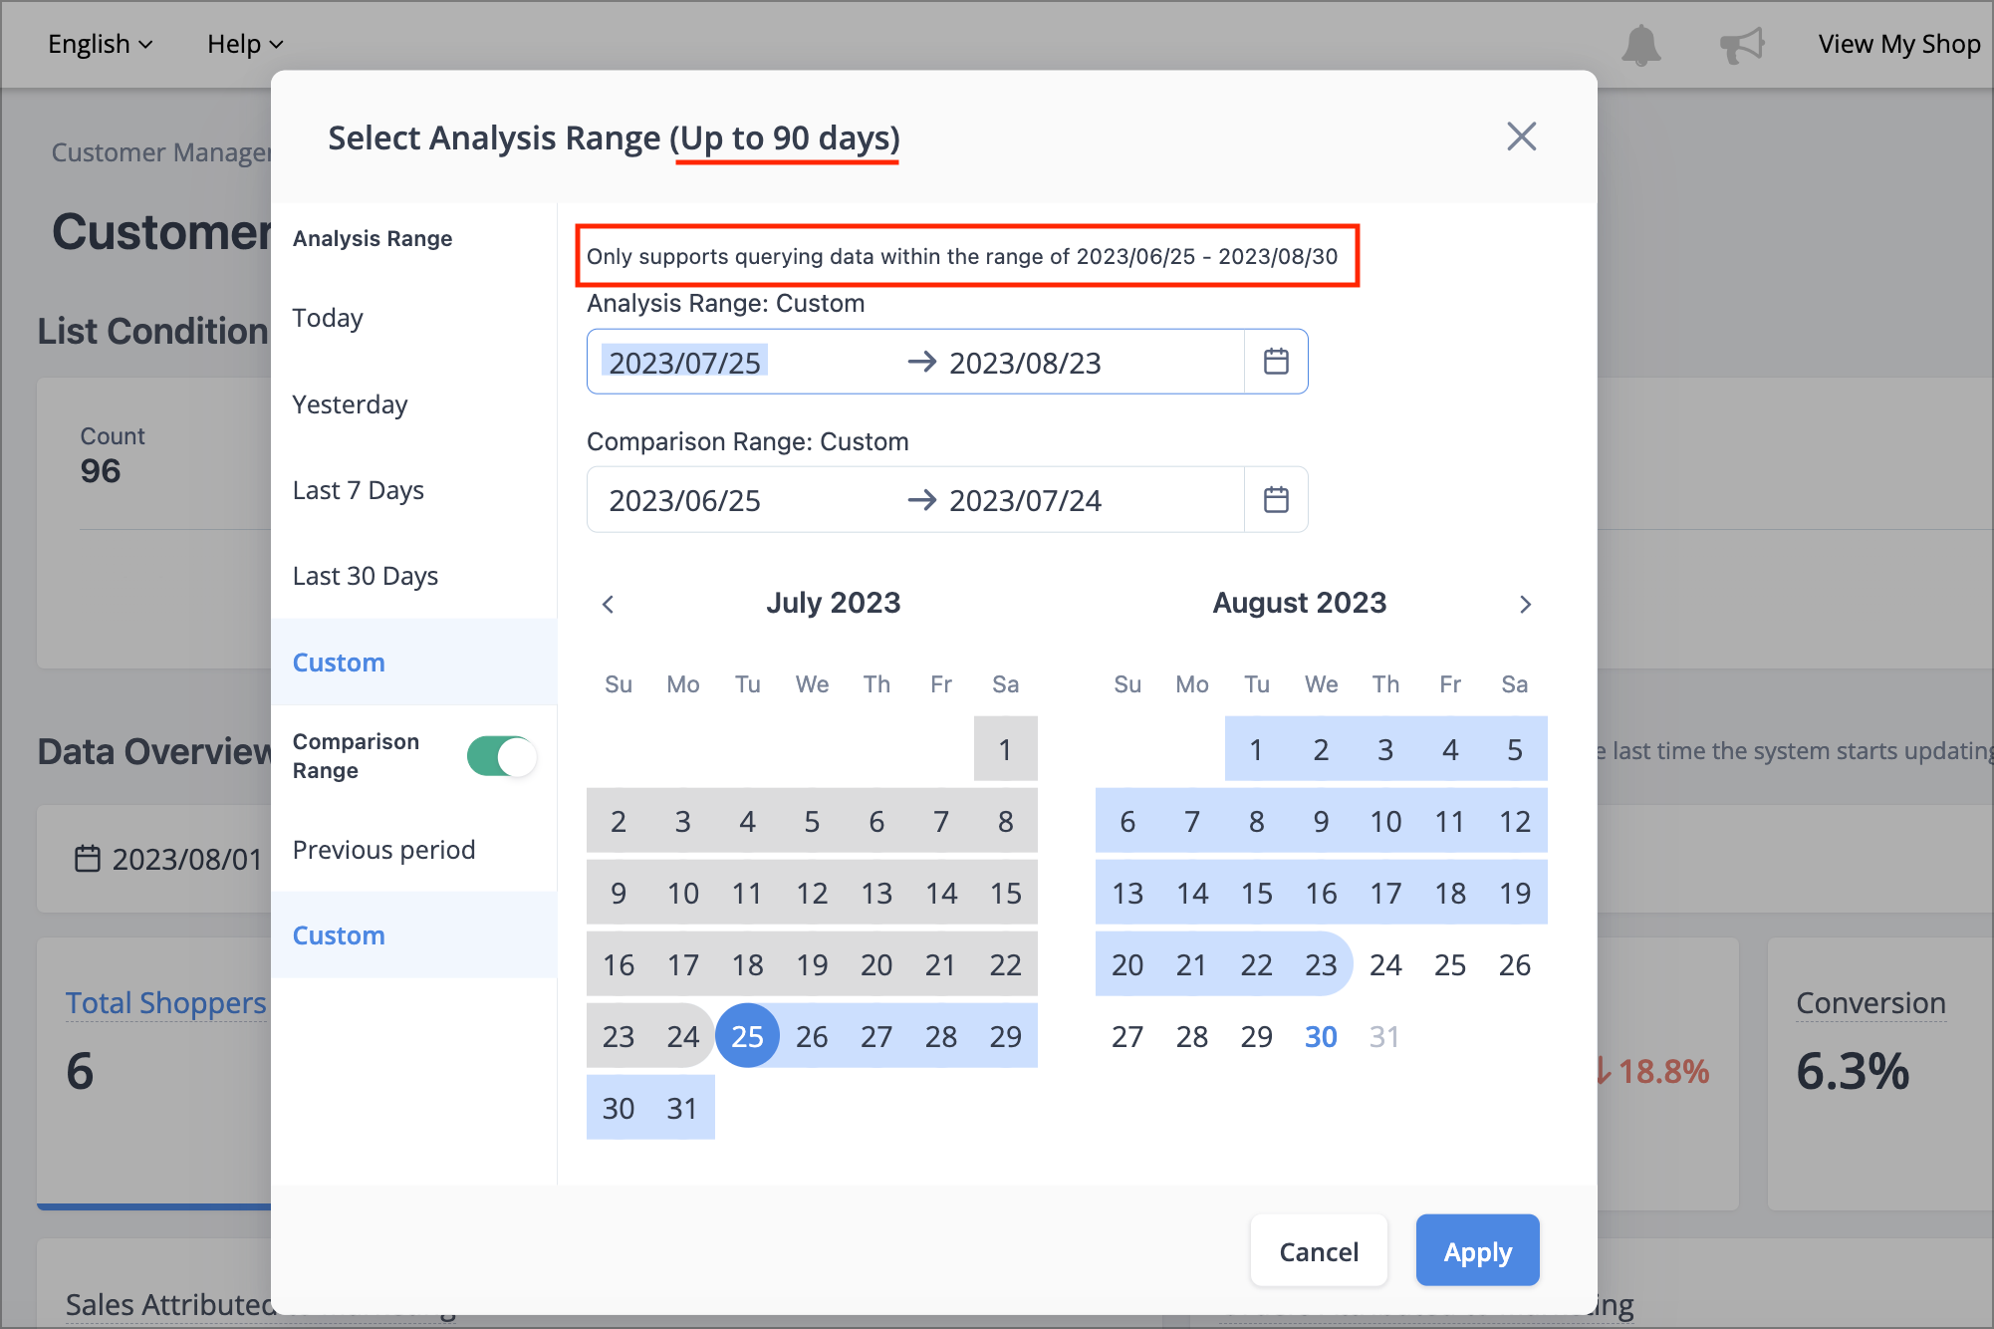
Task: Turn off the Comparison Range toggle
Action: [x=501, y=756]
